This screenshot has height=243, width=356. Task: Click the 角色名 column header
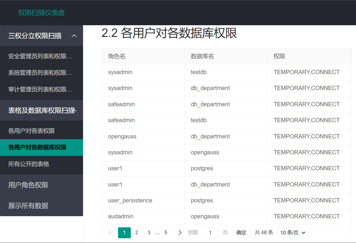click(x=143, y=56)
